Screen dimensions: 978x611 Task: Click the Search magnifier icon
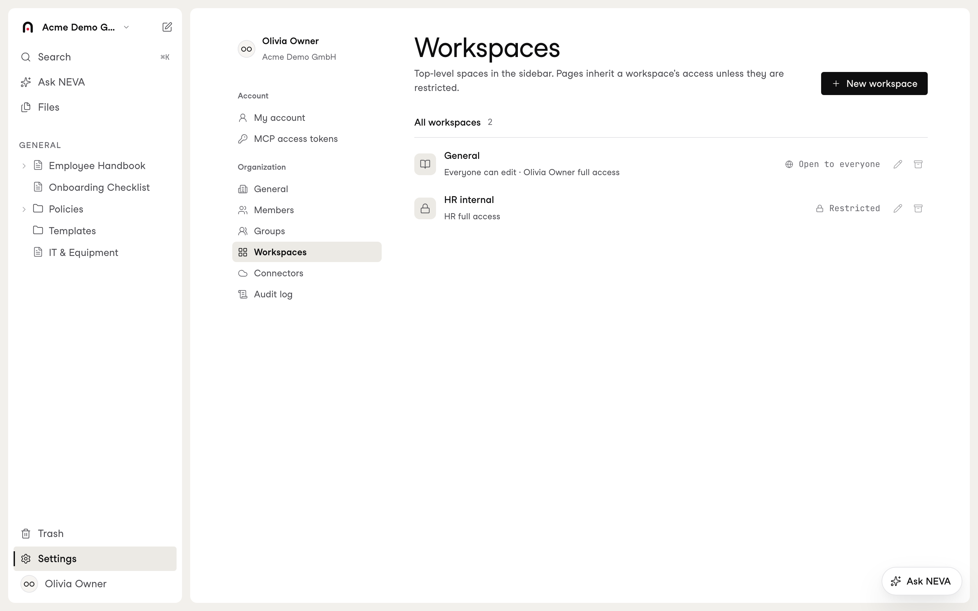tap(26, 57)
